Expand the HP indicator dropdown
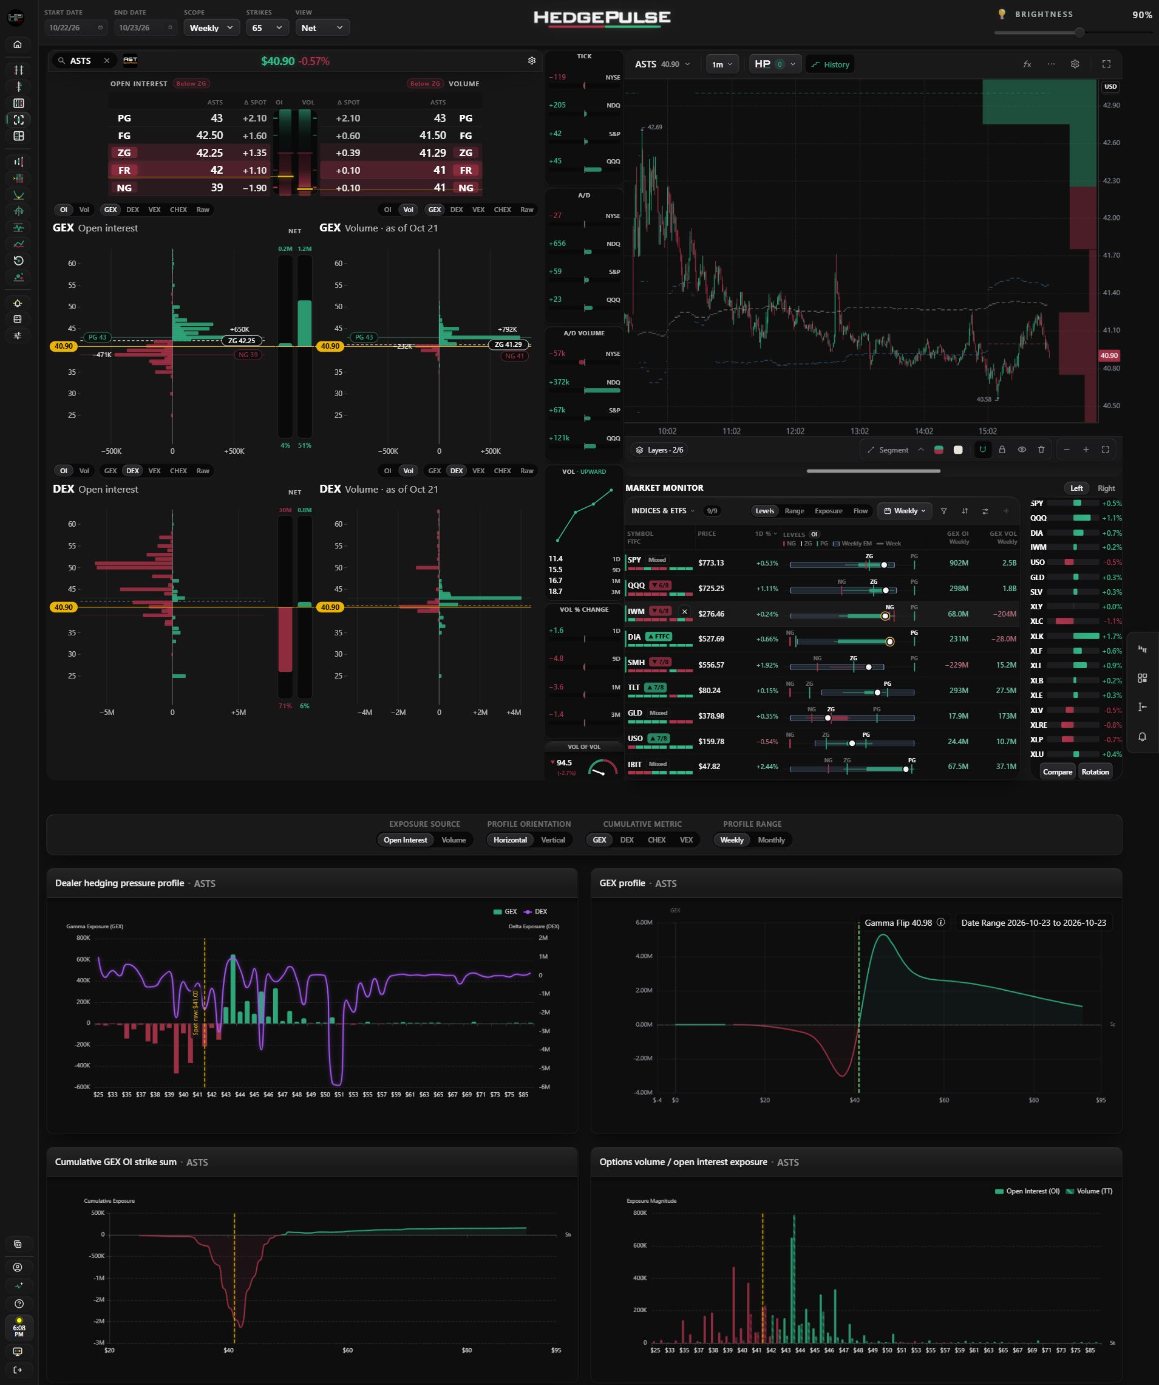Viewport: 1159px width, 1385px height. (775, 64)
